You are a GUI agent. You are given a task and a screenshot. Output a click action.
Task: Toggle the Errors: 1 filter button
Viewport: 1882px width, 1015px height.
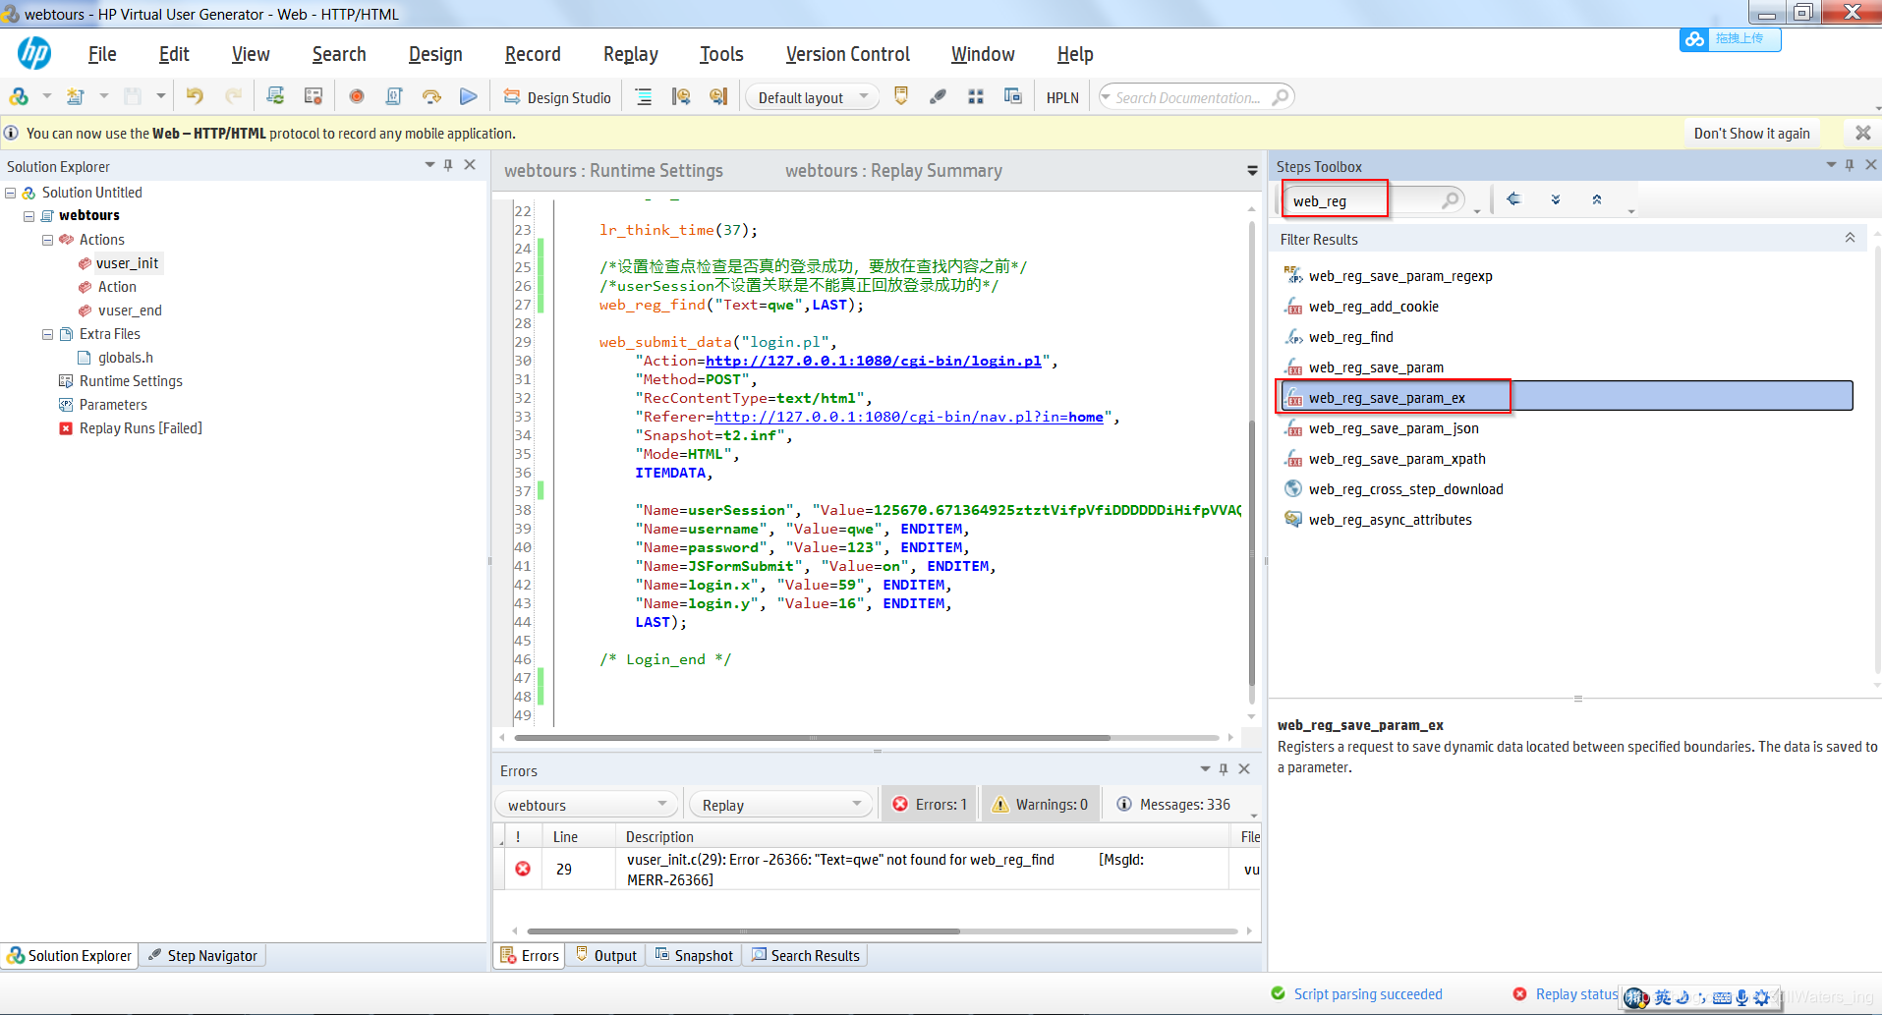coord(930,805)
